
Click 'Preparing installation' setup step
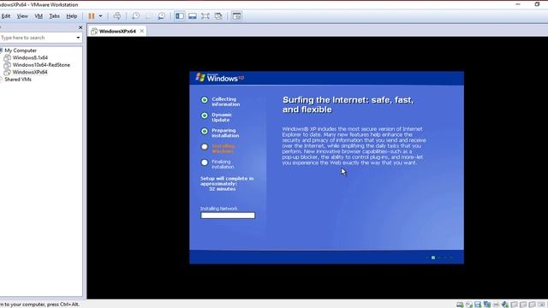click(225, 133)
